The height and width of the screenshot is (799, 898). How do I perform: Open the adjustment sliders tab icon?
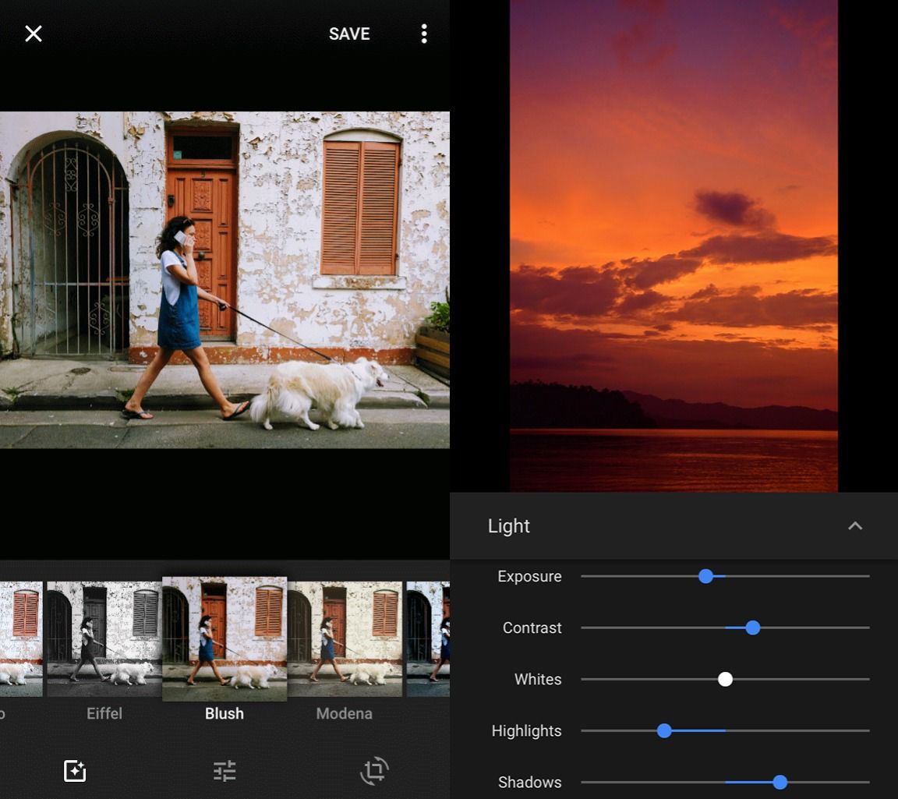click(224, 771)
